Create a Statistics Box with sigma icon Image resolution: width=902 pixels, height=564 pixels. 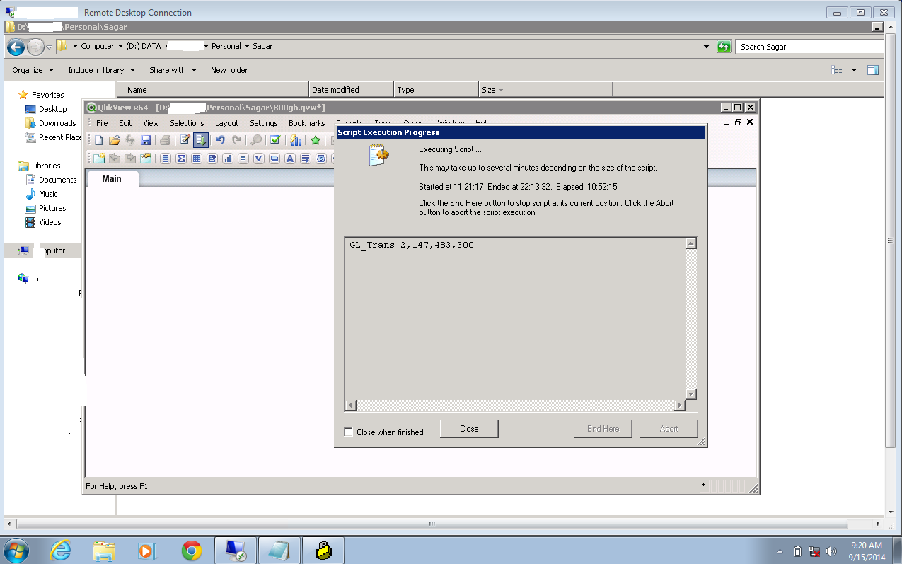[x=181, y=159]
